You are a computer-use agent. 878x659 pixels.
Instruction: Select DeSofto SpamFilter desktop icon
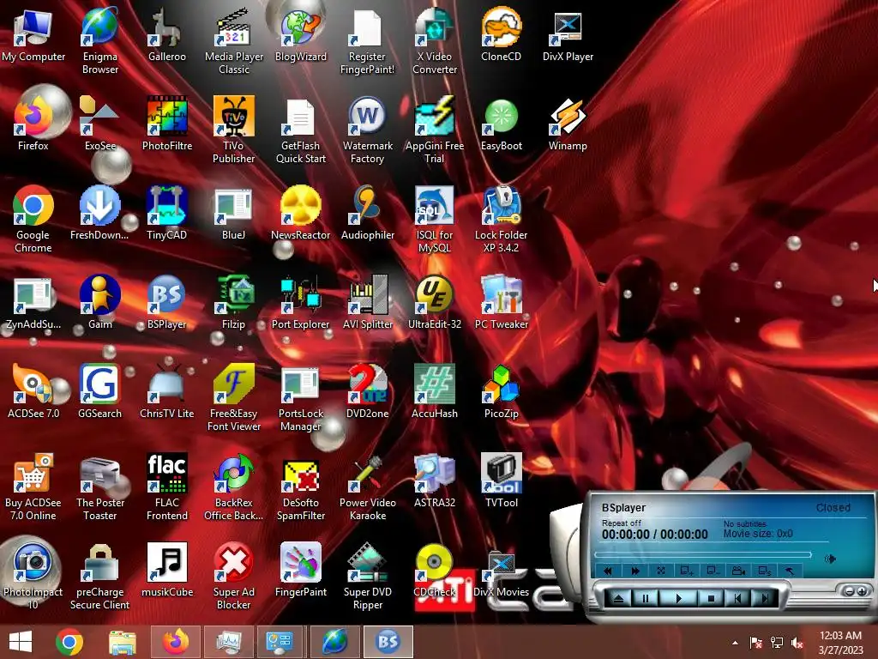click(x=301, y=487)
